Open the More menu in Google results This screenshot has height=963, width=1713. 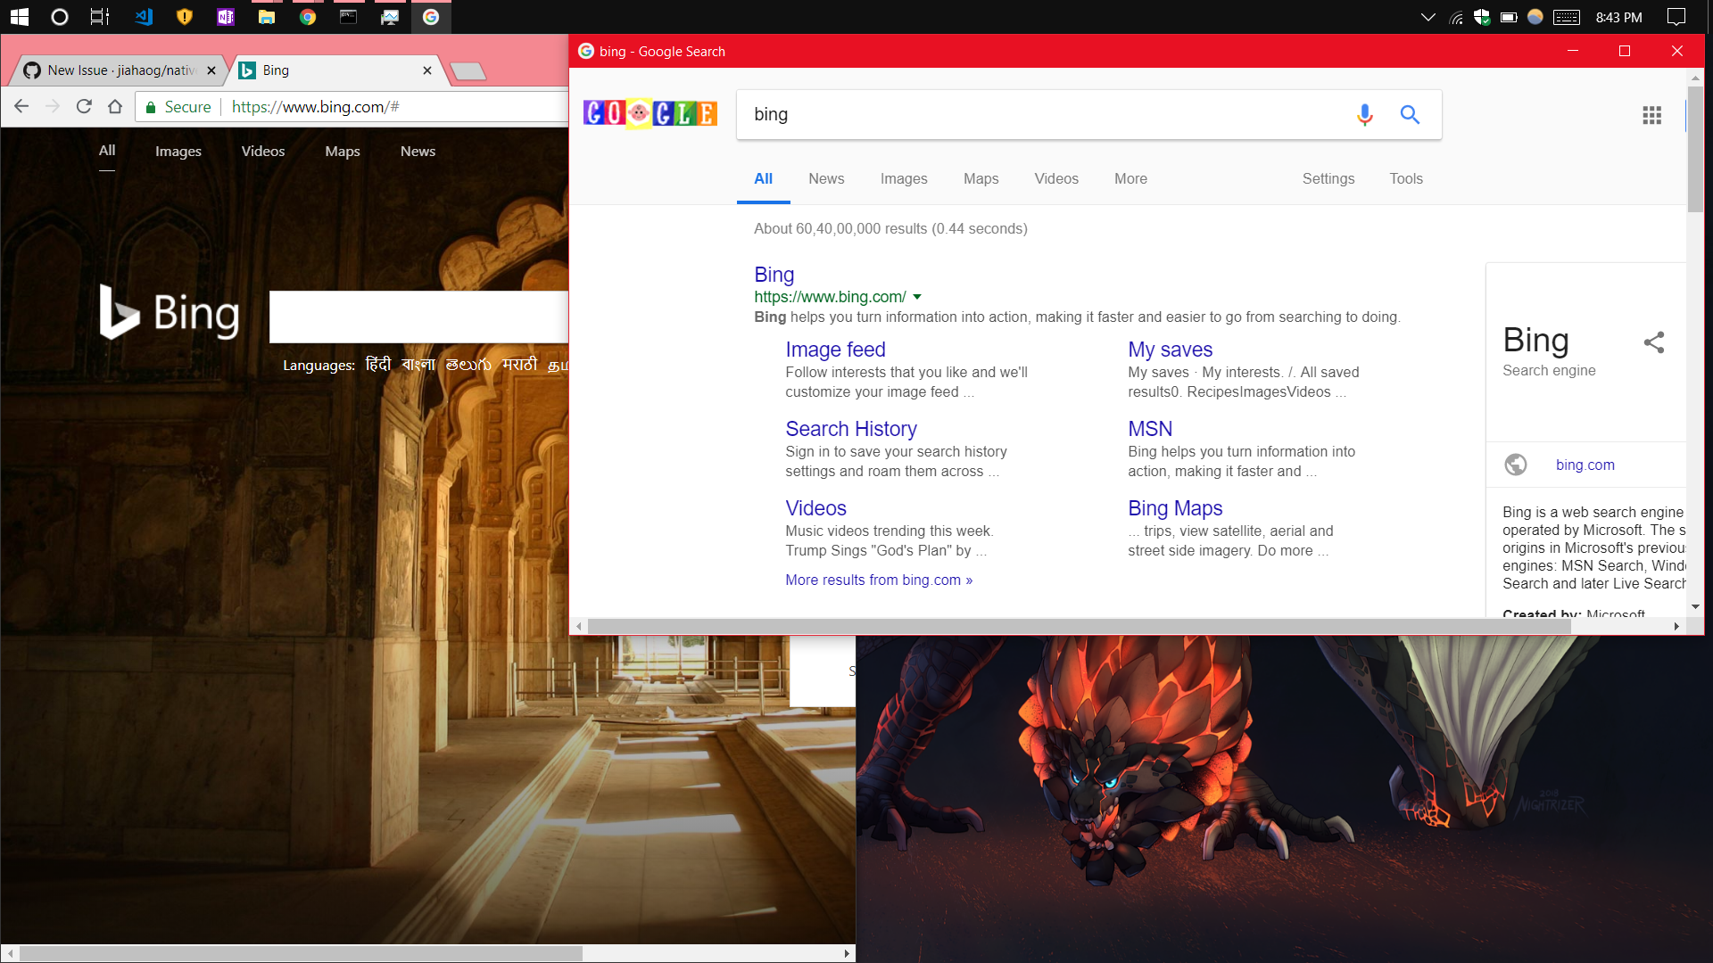1130,178
